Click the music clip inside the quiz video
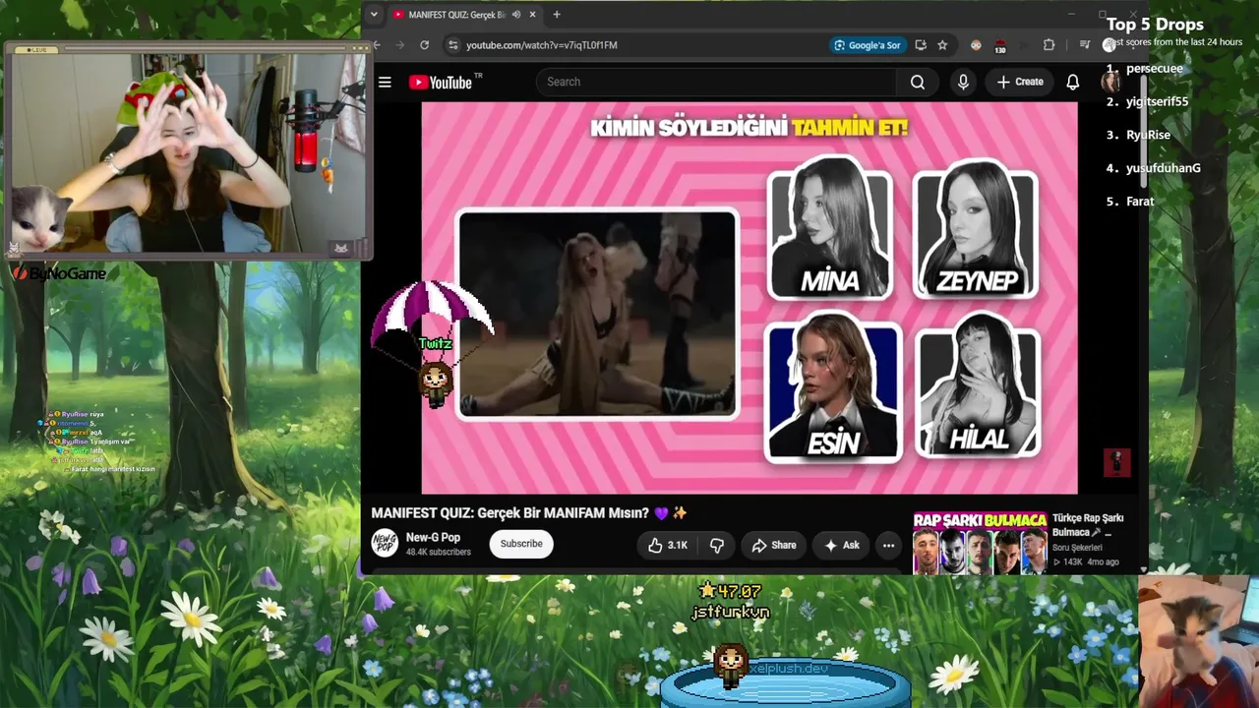 (x=597, y=315)
